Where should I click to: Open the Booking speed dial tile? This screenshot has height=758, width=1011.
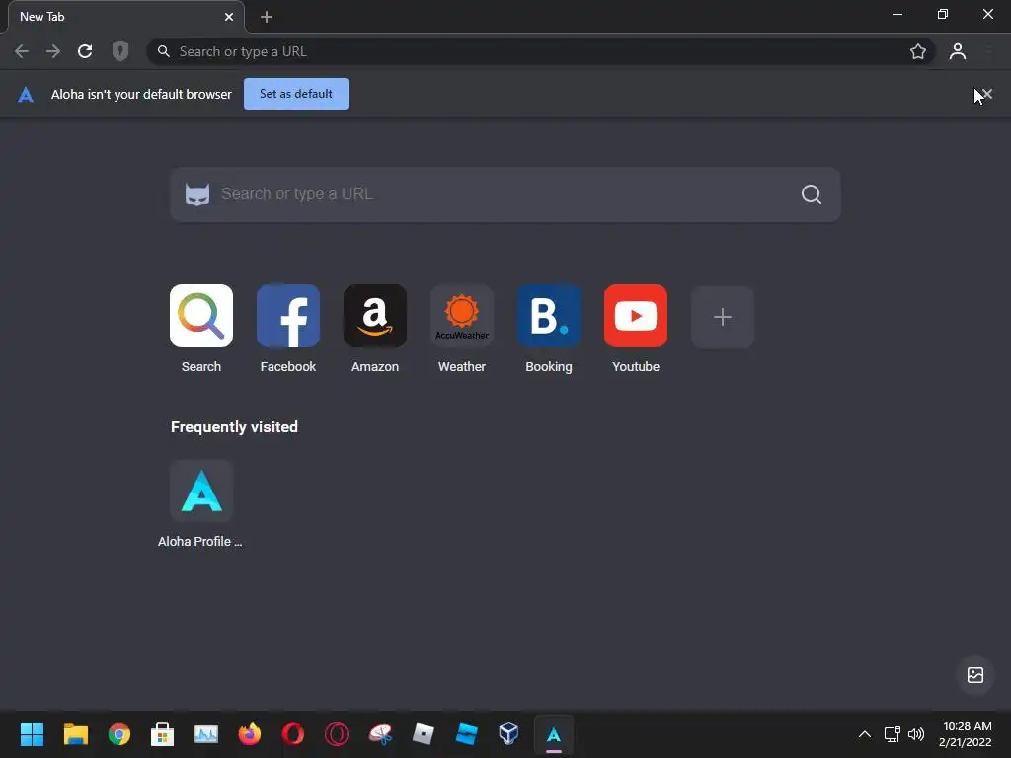(x=549, y=316)
